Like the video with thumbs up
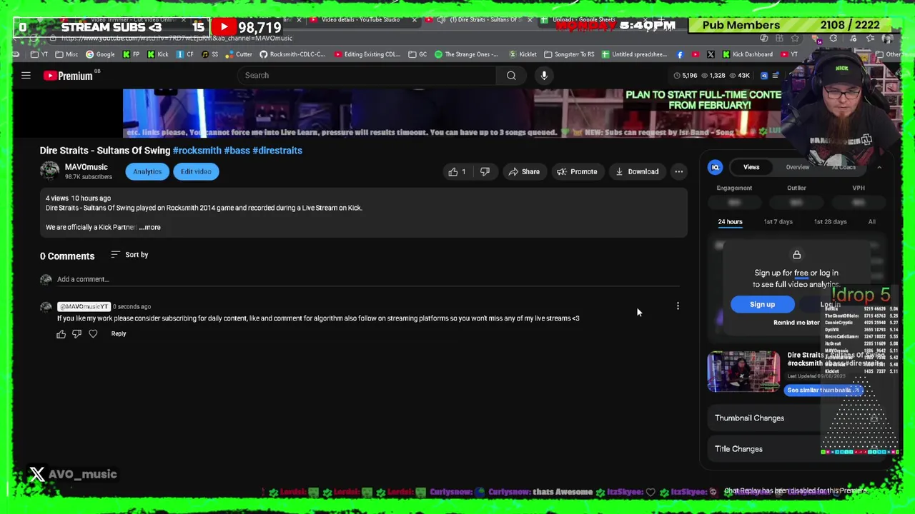Image resolution: width=915 pixels, height=514 pixels. pos(457,171)
